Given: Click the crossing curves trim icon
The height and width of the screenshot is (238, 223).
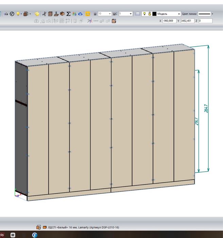Looking at the screenshot, I should coord(90,21).
